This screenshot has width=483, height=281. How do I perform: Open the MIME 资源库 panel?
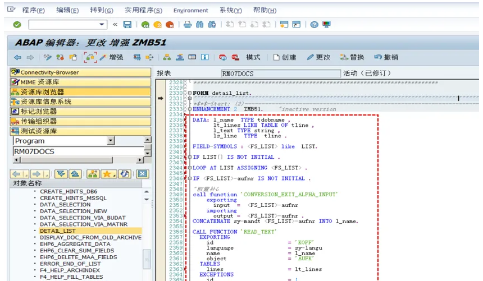click(x=80, y=82)
